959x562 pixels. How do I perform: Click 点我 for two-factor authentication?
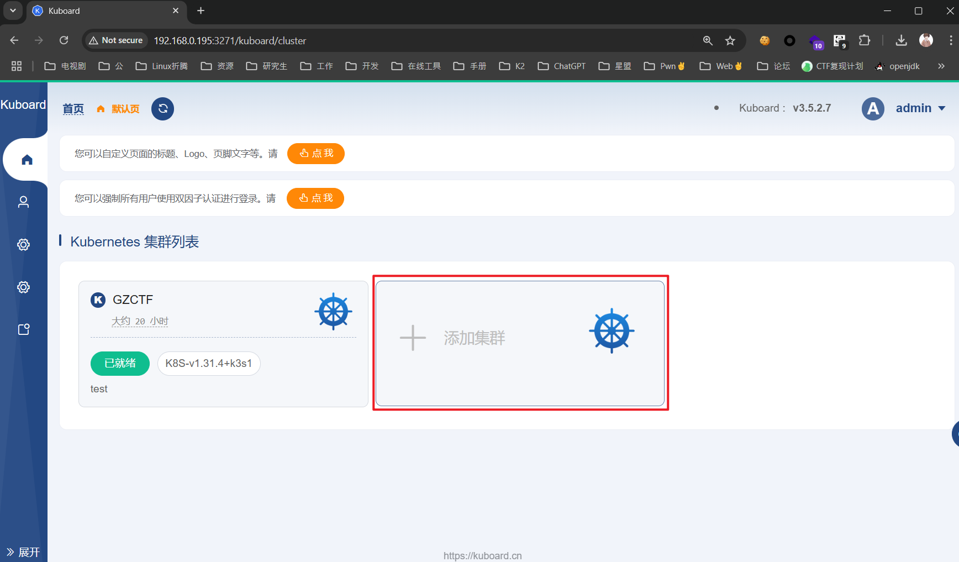click(x=315, y=198)
